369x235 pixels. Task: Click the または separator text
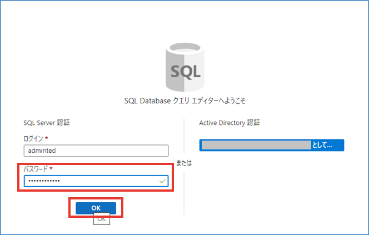(184, 163)
